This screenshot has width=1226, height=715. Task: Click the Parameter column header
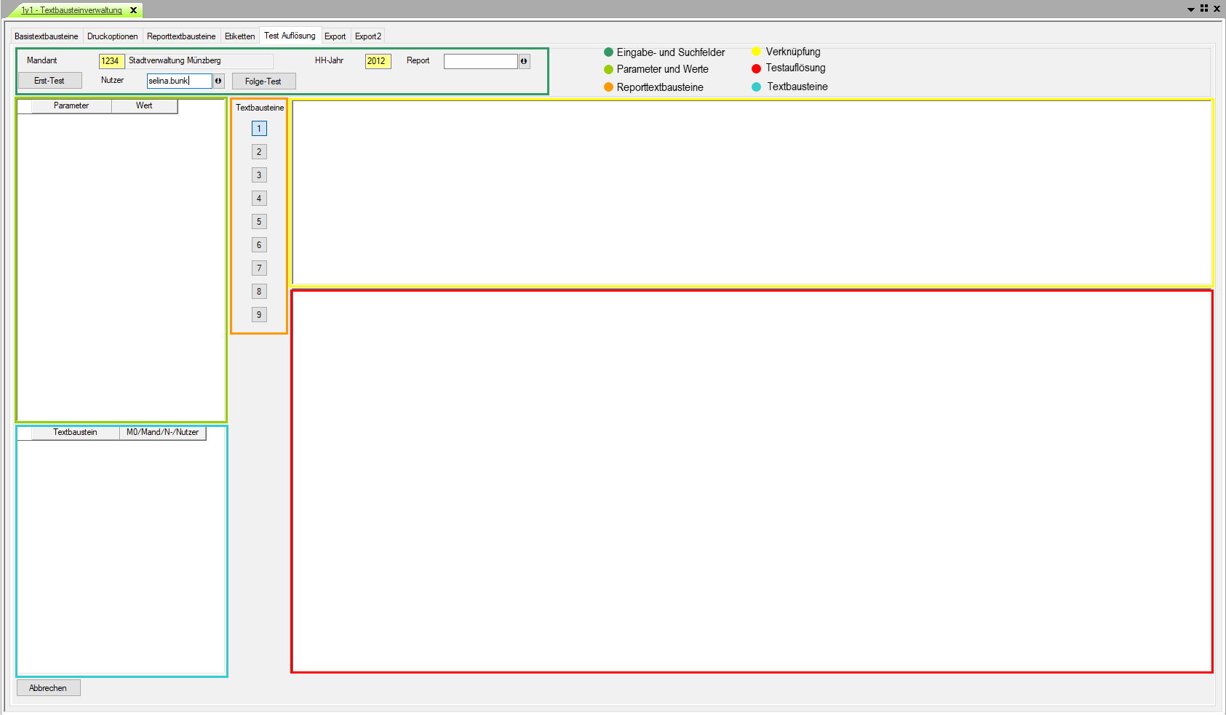click(x=71, y=106)
